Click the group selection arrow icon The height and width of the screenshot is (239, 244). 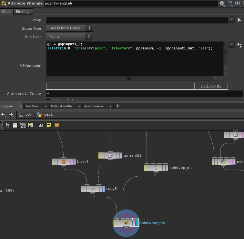239,20
